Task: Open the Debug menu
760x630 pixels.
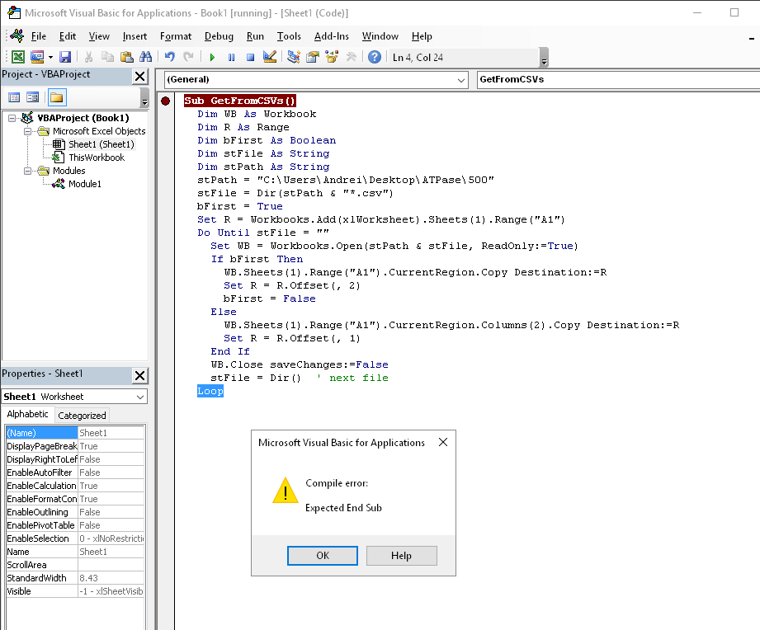Action: point(219,36)
